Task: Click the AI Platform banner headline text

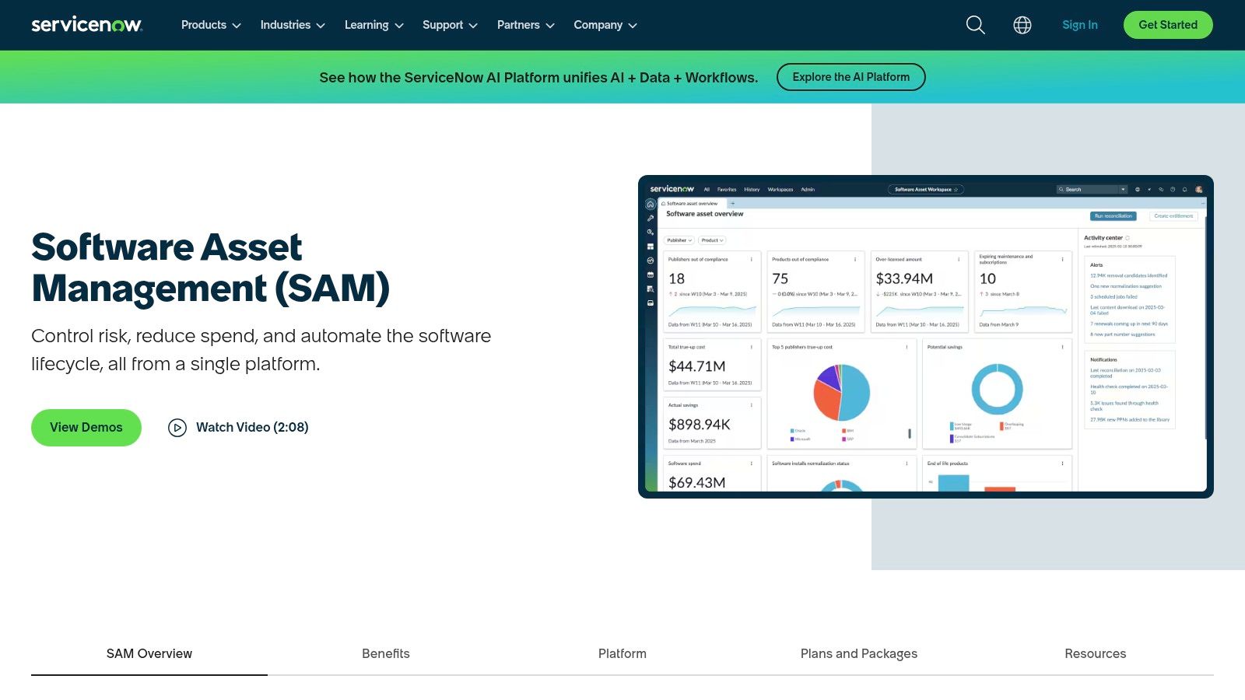Action: (538, 78)
